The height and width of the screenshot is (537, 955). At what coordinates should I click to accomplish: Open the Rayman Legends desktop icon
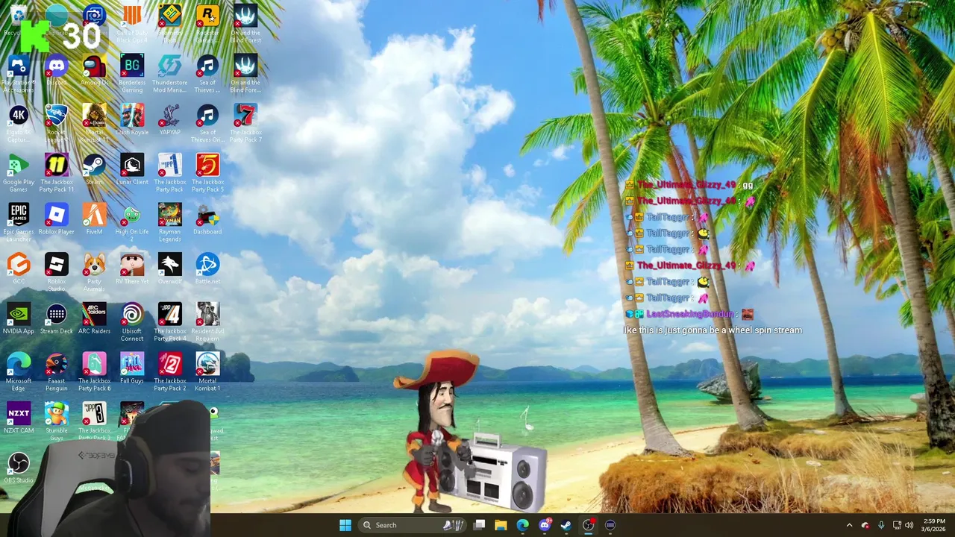click(x=169, y=223)
